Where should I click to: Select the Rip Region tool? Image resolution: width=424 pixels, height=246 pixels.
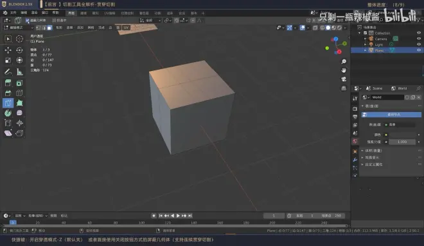19,133
